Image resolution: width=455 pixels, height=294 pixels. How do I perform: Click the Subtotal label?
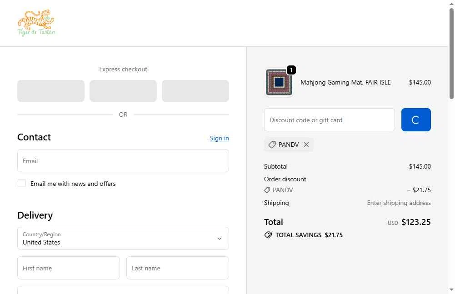[275, 166]
